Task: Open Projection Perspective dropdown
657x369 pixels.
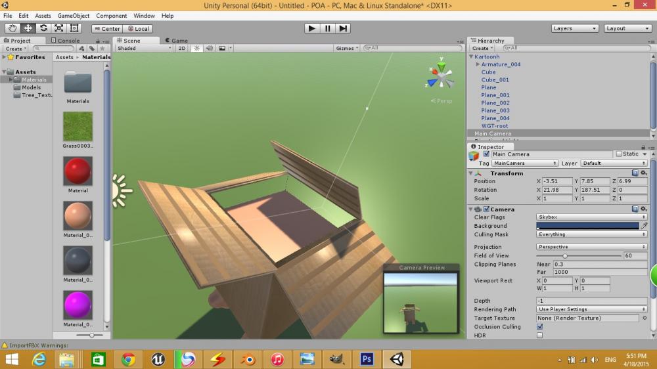Action: (x=592, y=247)
